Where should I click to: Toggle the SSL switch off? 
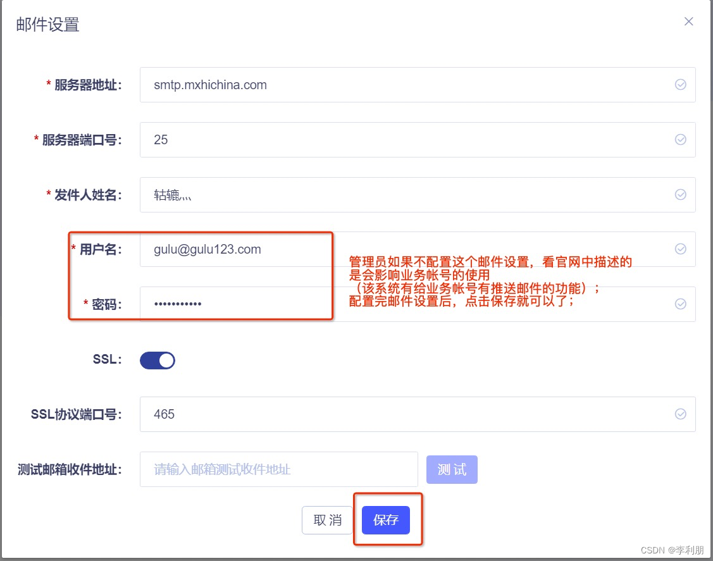(x=158, y=361)
